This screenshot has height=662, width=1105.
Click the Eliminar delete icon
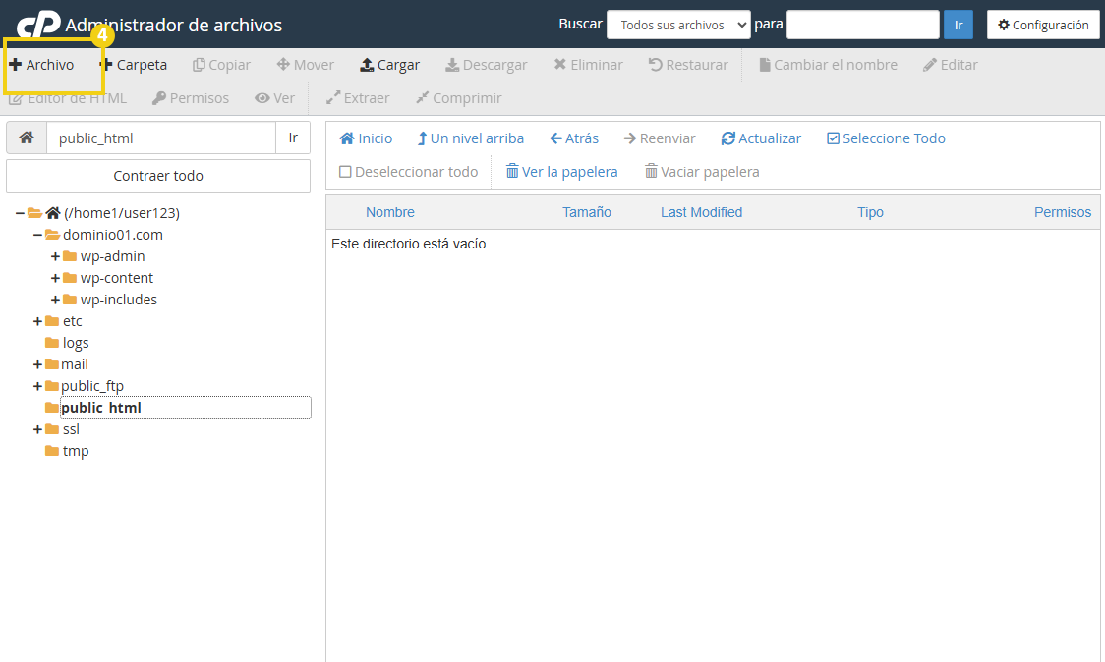click(560, 65)
